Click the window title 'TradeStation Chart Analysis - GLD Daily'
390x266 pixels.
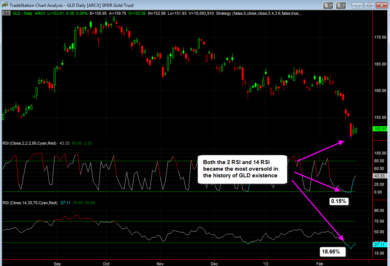(72, 5)
